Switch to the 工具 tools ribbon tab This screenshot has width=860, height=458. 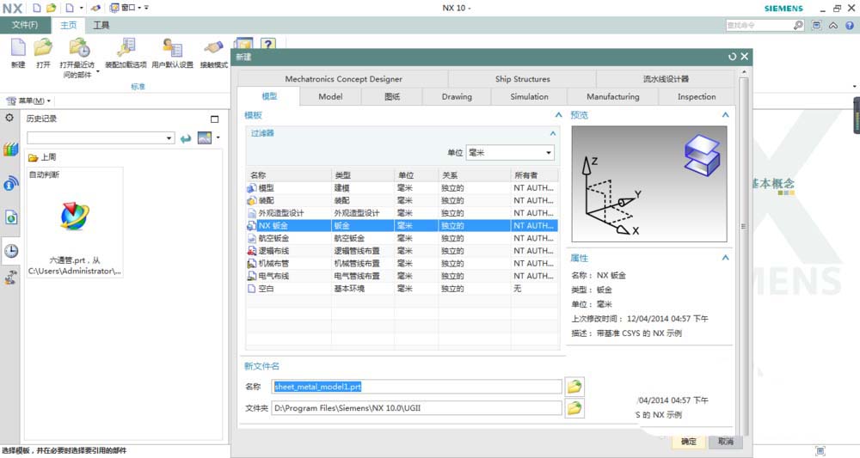click(x=101, y=25)
